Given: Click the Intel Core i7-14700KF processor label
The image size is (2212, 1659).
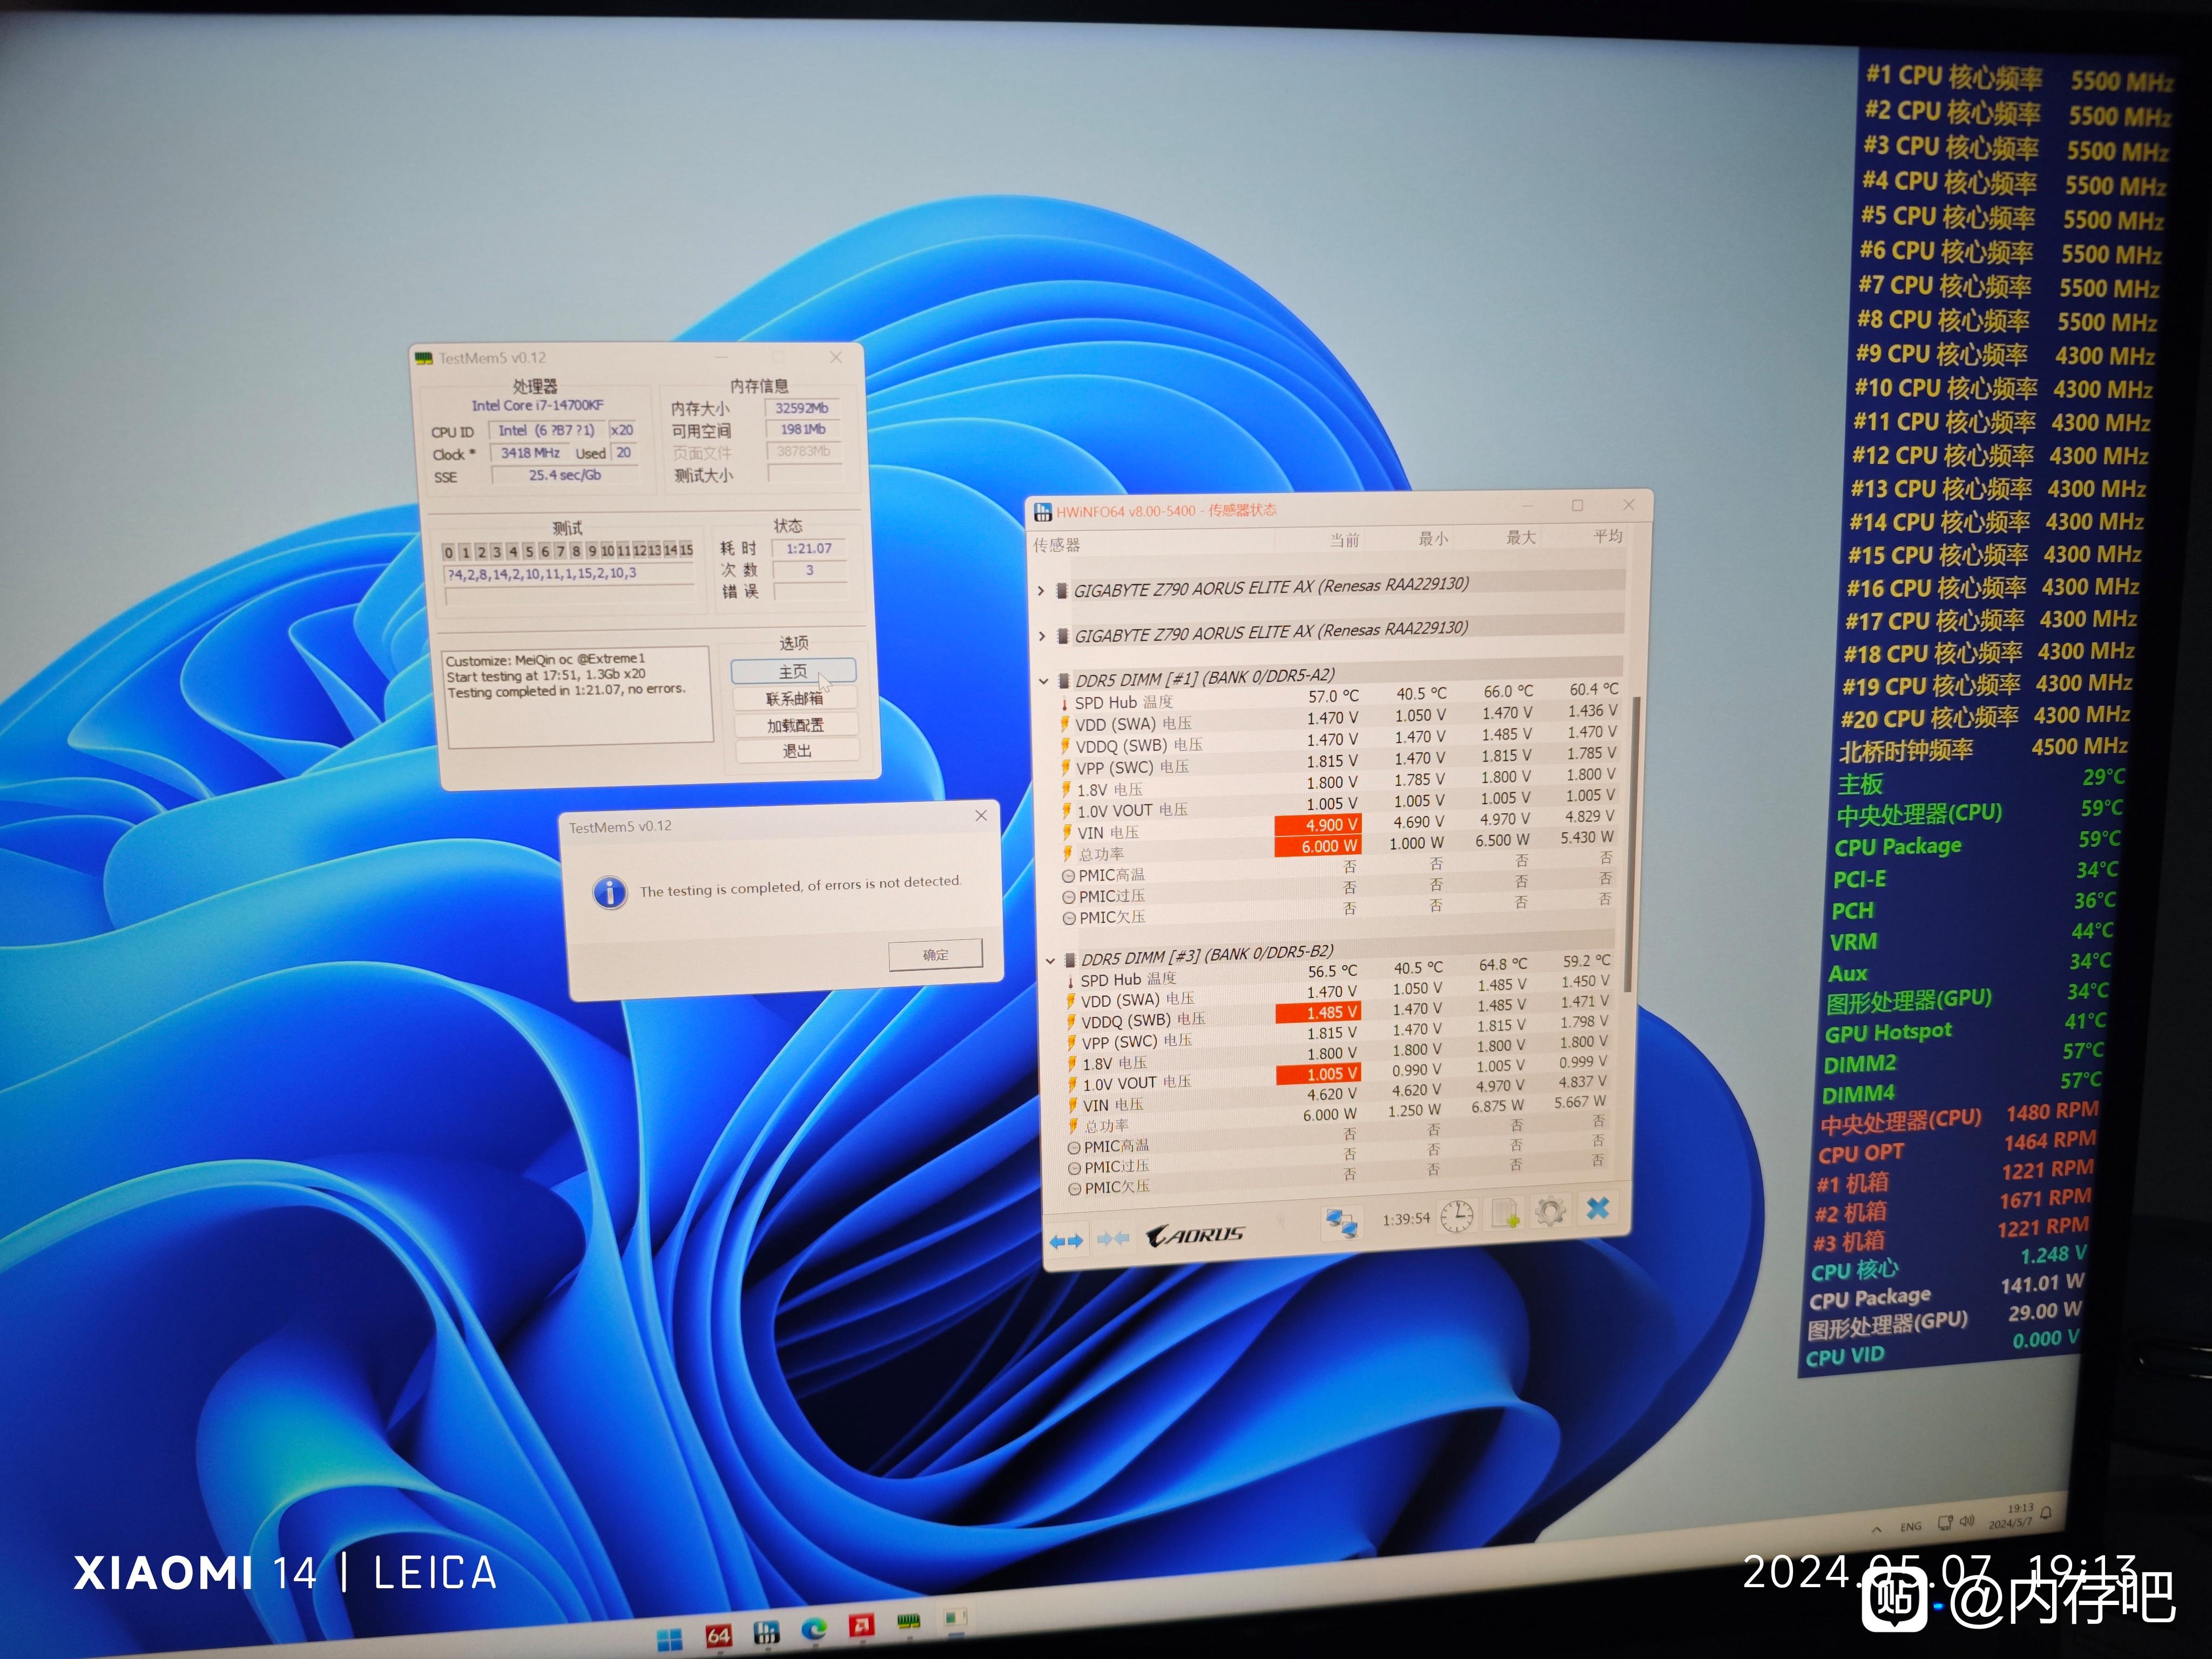Looking at the screenshot, I should (538, 406).
